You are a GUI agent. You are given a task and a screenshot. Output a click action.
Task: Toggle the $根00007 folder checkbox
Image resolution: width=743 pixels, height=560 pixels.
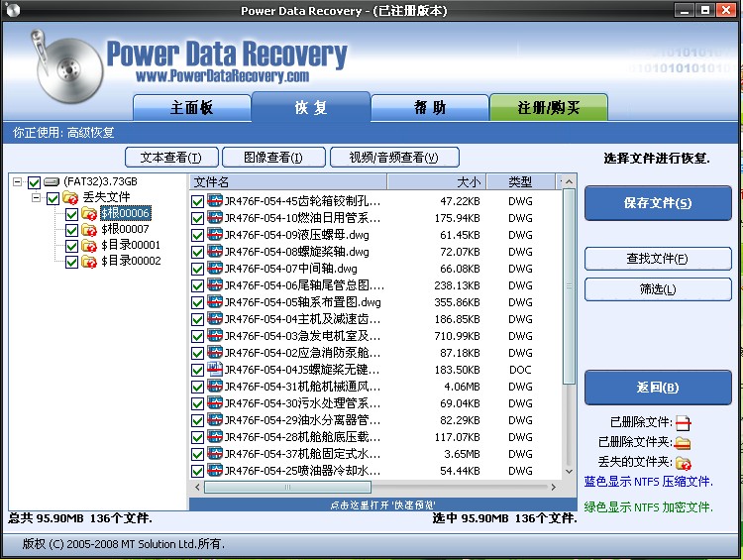[71, 230]
